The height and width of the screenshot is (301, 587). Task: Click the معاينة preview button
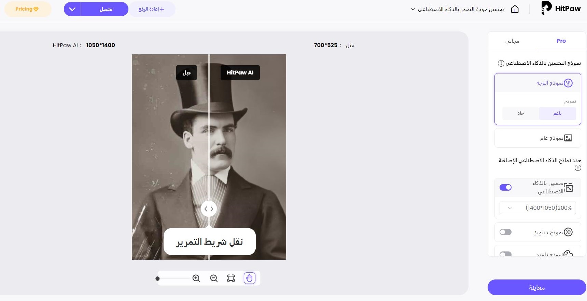[537, 287]
